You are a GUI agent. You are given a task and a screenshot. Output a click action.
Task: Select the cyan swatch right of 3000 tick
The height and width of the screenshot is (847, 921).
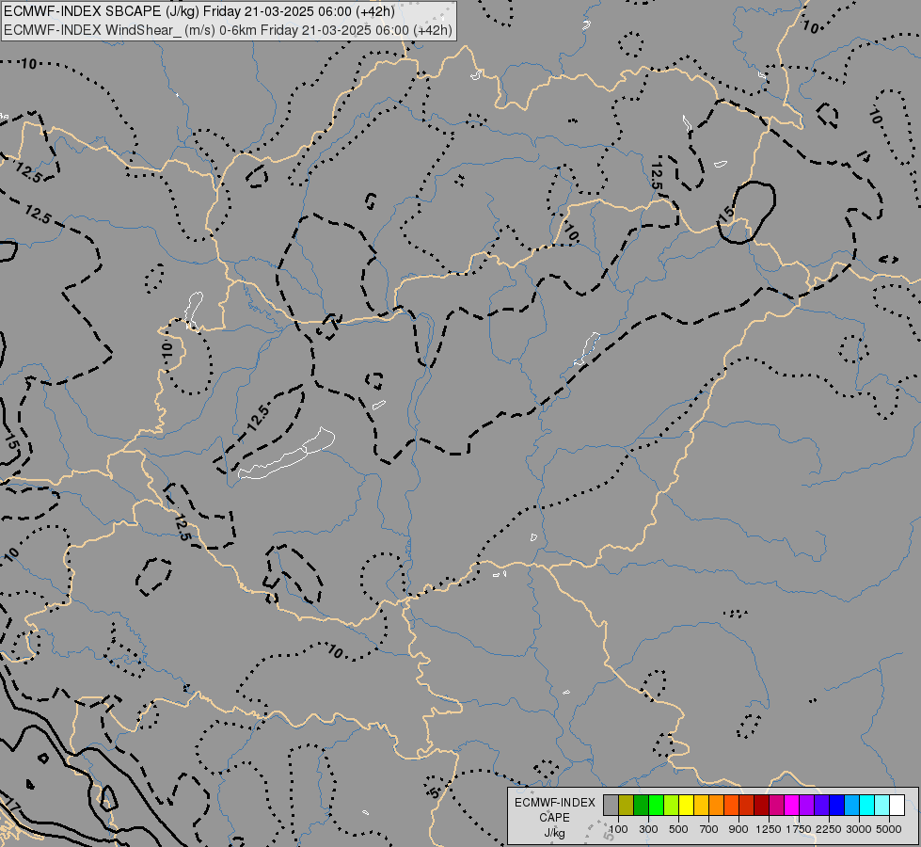(867, 805)
